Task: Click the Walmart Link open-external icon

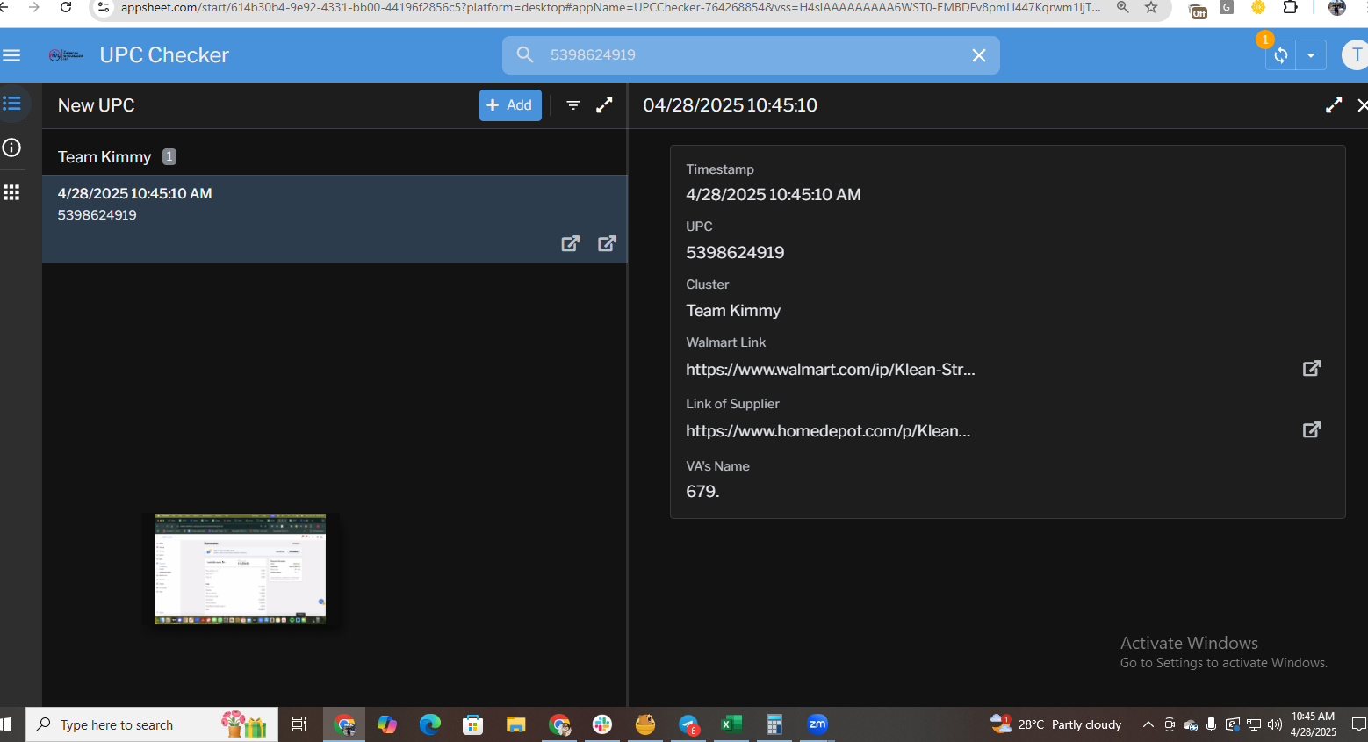Action: click(1312, 368)
